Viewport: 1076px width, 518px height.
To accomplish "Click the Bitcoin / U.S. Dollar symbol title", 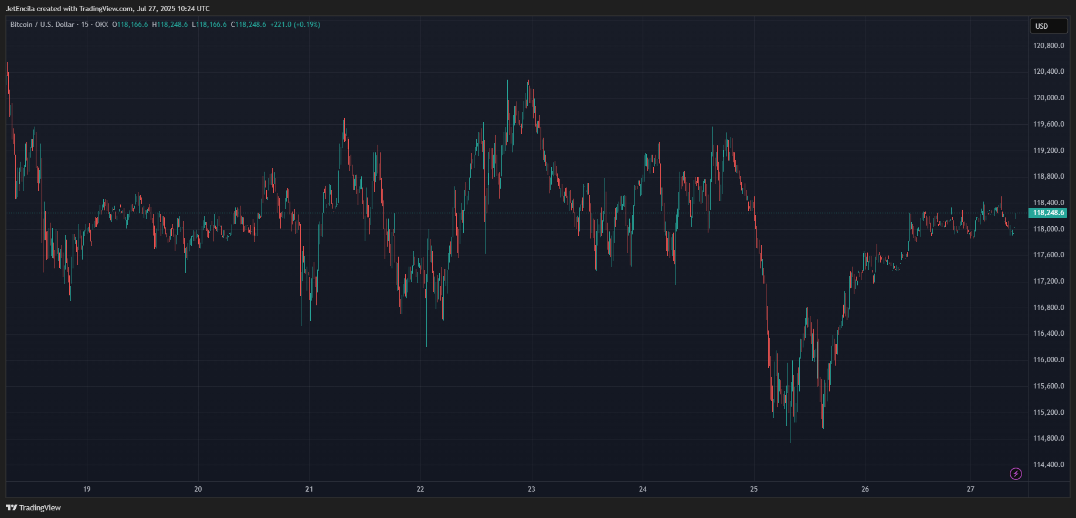I will tap(42, 25).
